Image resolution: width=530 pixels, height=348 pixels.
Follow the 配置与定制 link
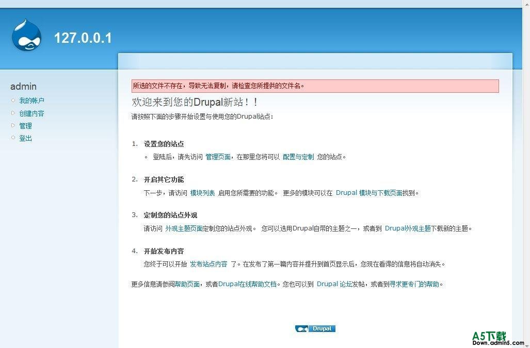[298, 157]
